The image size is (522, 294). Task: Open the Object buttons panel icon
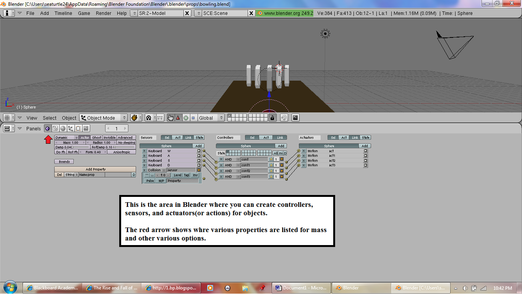tap(71, 128)
